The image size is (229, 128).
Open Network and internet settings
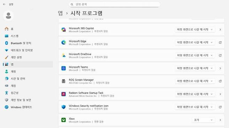click(x=28, y=50)
